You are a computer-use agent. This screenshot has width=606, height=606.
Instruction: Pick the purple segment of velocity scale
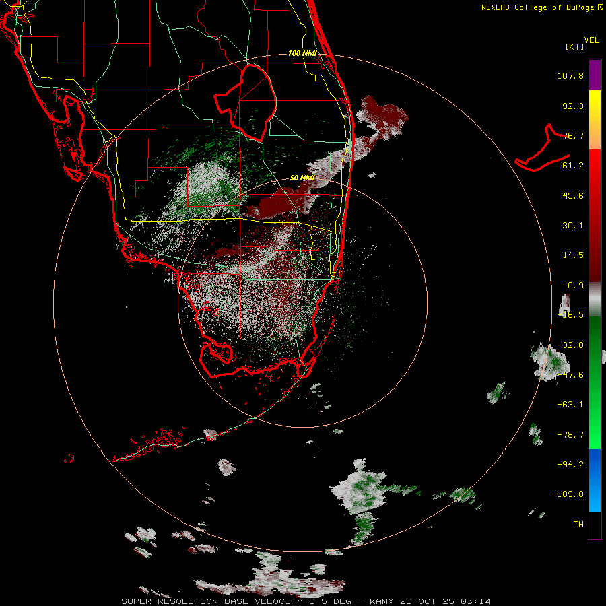point(595,75)
